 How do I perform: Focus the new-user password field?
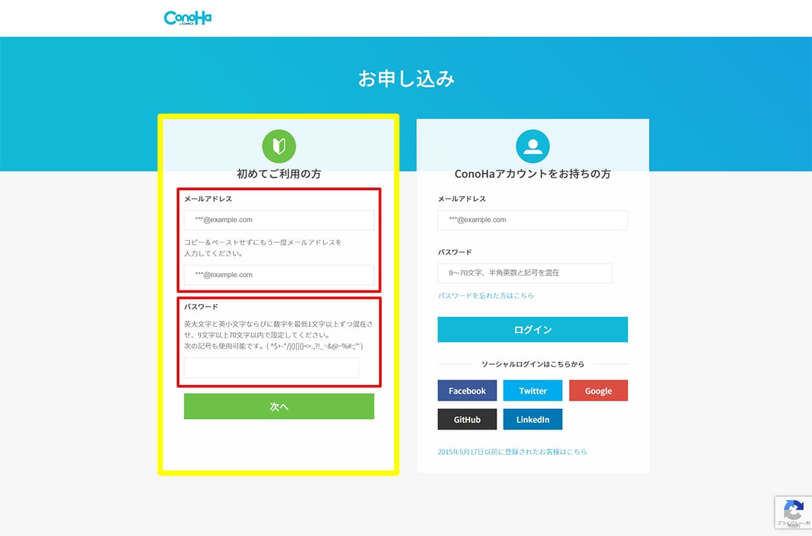pyautogui.click(x=271, y=367)
